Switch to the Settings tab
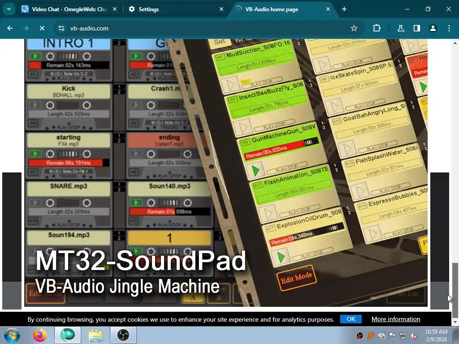The height and width of the screenshot is (344, 459). pos(176,9)
